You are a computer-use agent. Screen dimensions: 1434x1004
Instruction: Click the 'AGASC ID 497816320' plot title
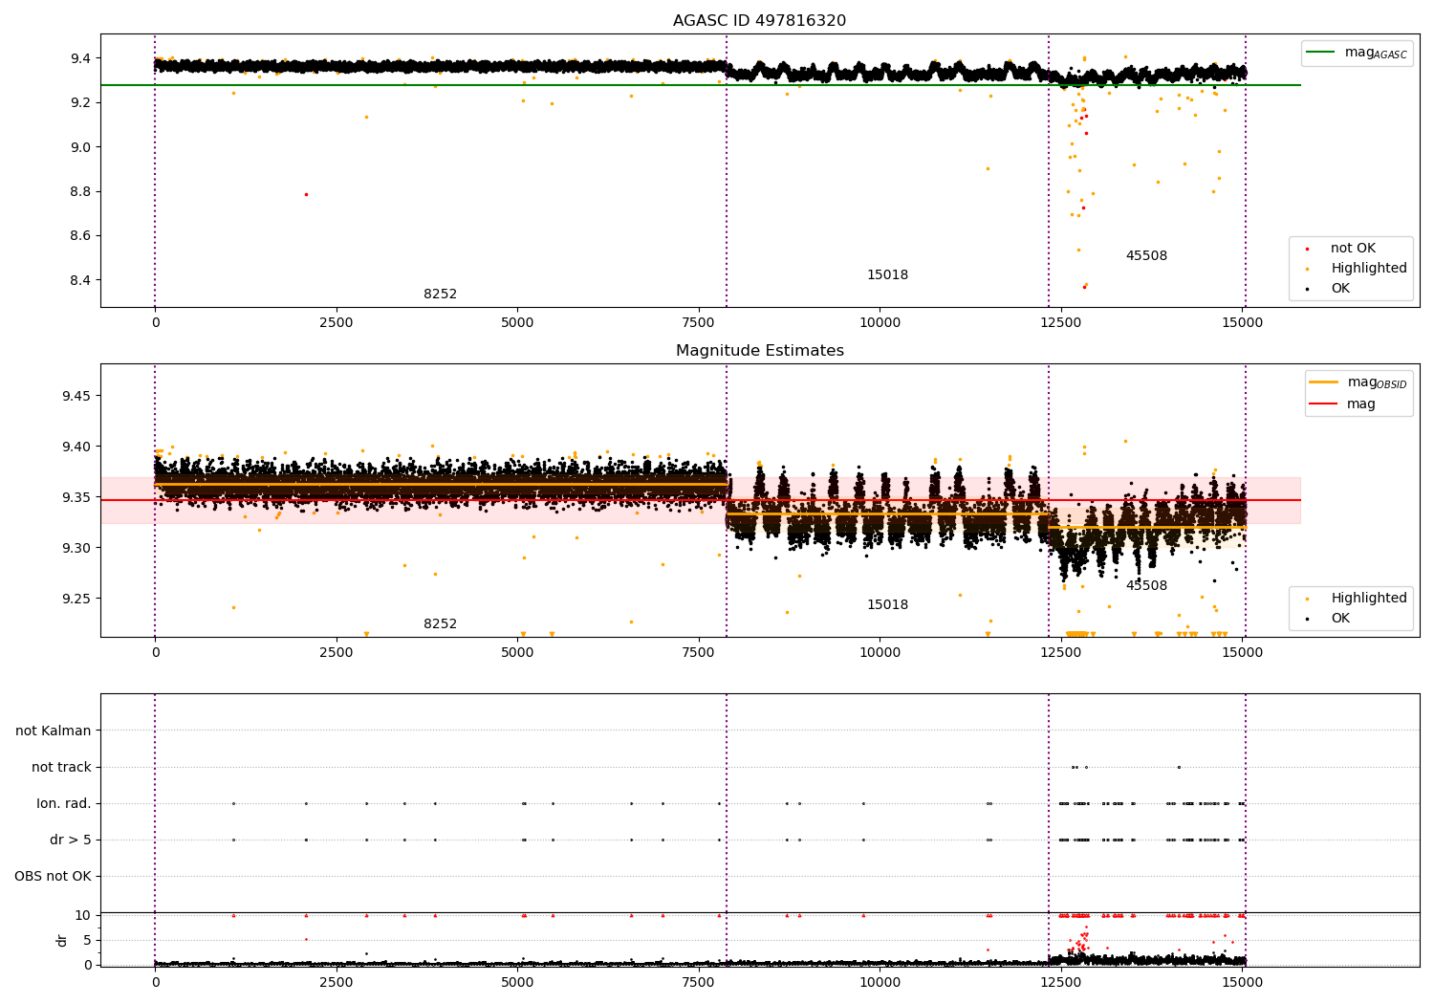759,21
